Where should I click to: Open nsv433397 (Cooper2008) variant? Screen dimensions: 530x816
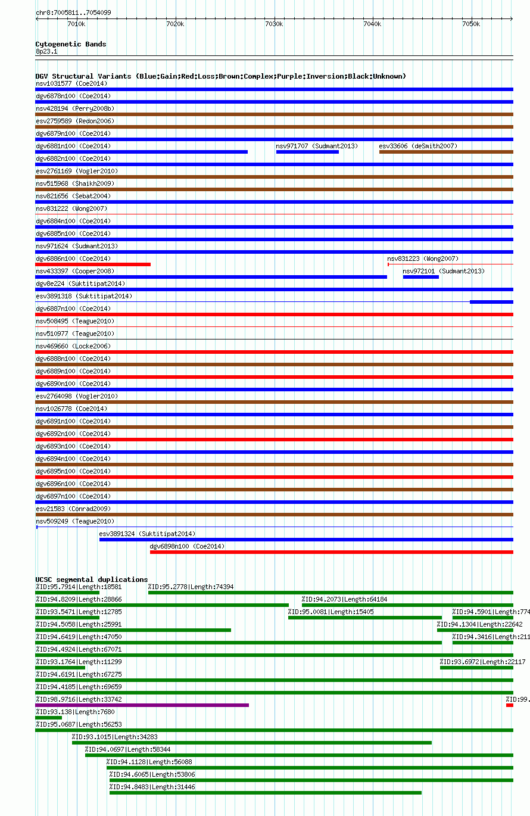coord(75,271)
